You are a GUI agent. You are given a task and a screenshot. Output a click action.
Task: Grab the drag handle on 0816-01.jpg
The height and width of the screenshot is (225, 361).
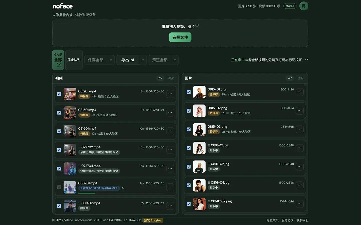coord(209,145)
